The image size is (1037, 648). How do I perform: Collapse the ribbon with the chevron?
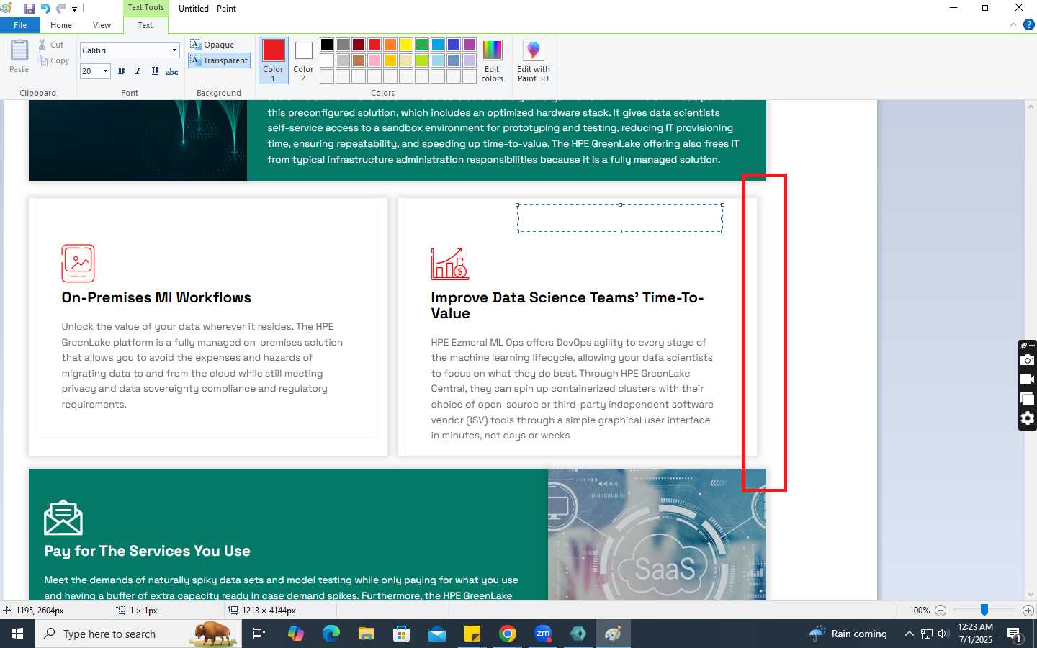click(x=1013, y=24)
